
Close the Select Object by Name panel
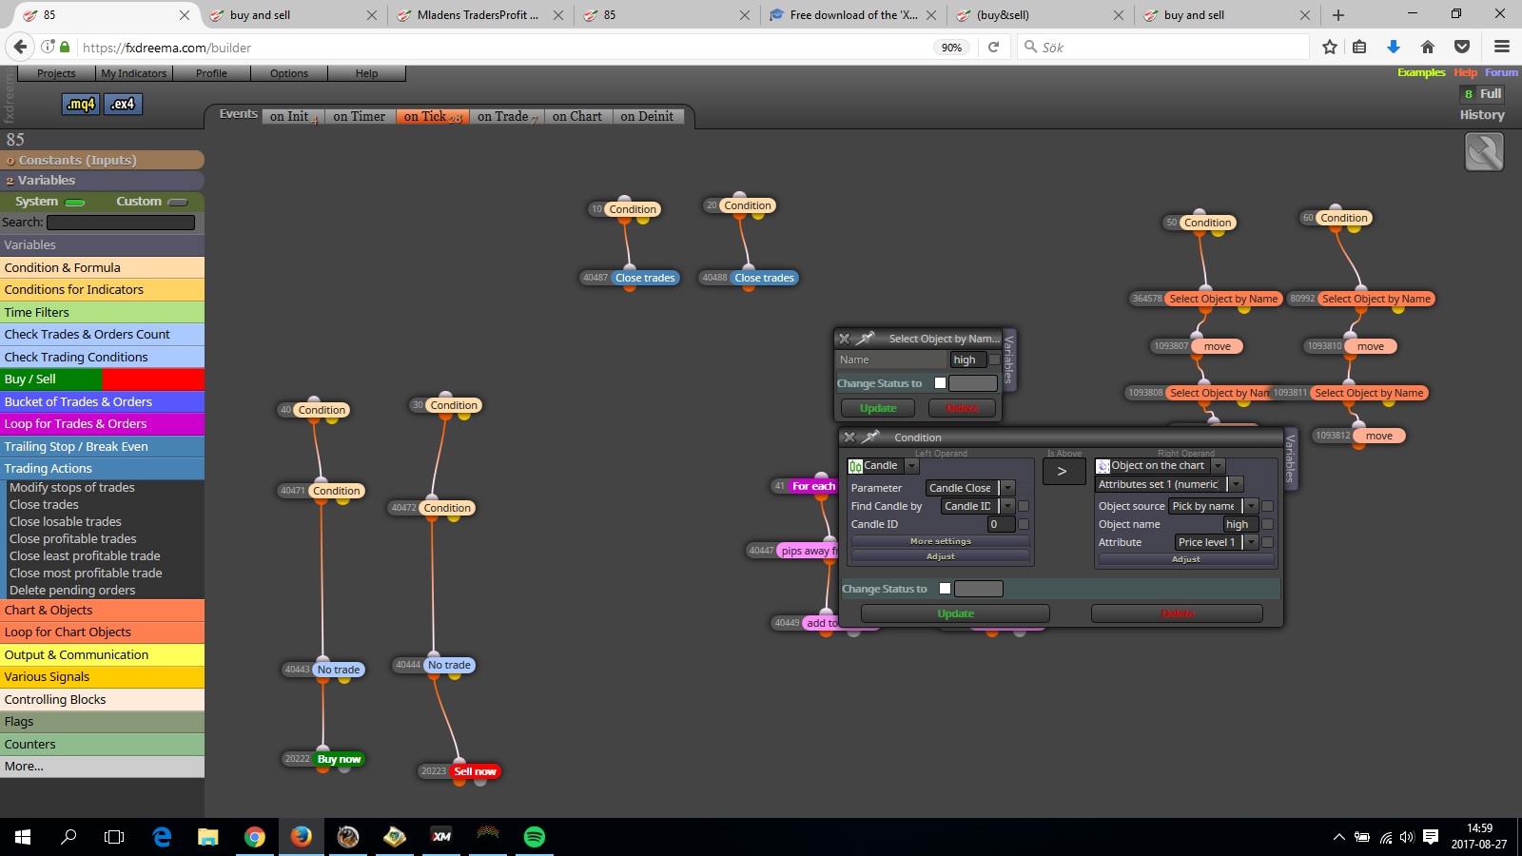tap(844, 339)
